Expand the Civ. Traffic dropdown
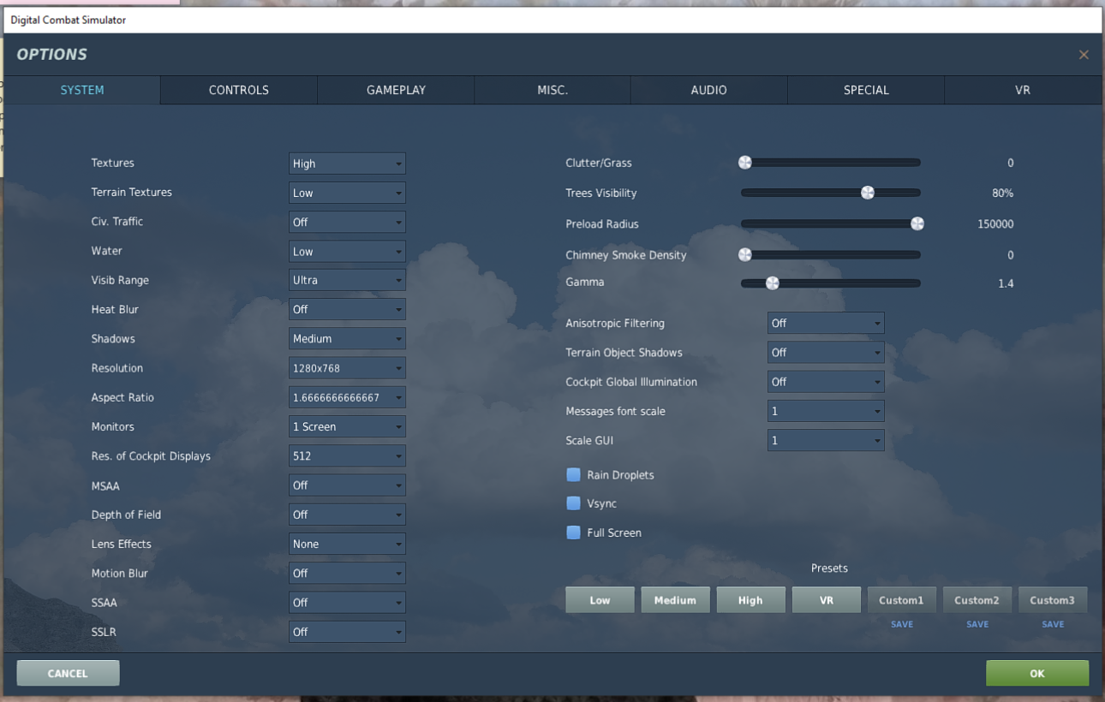 [x=347, y=222]
